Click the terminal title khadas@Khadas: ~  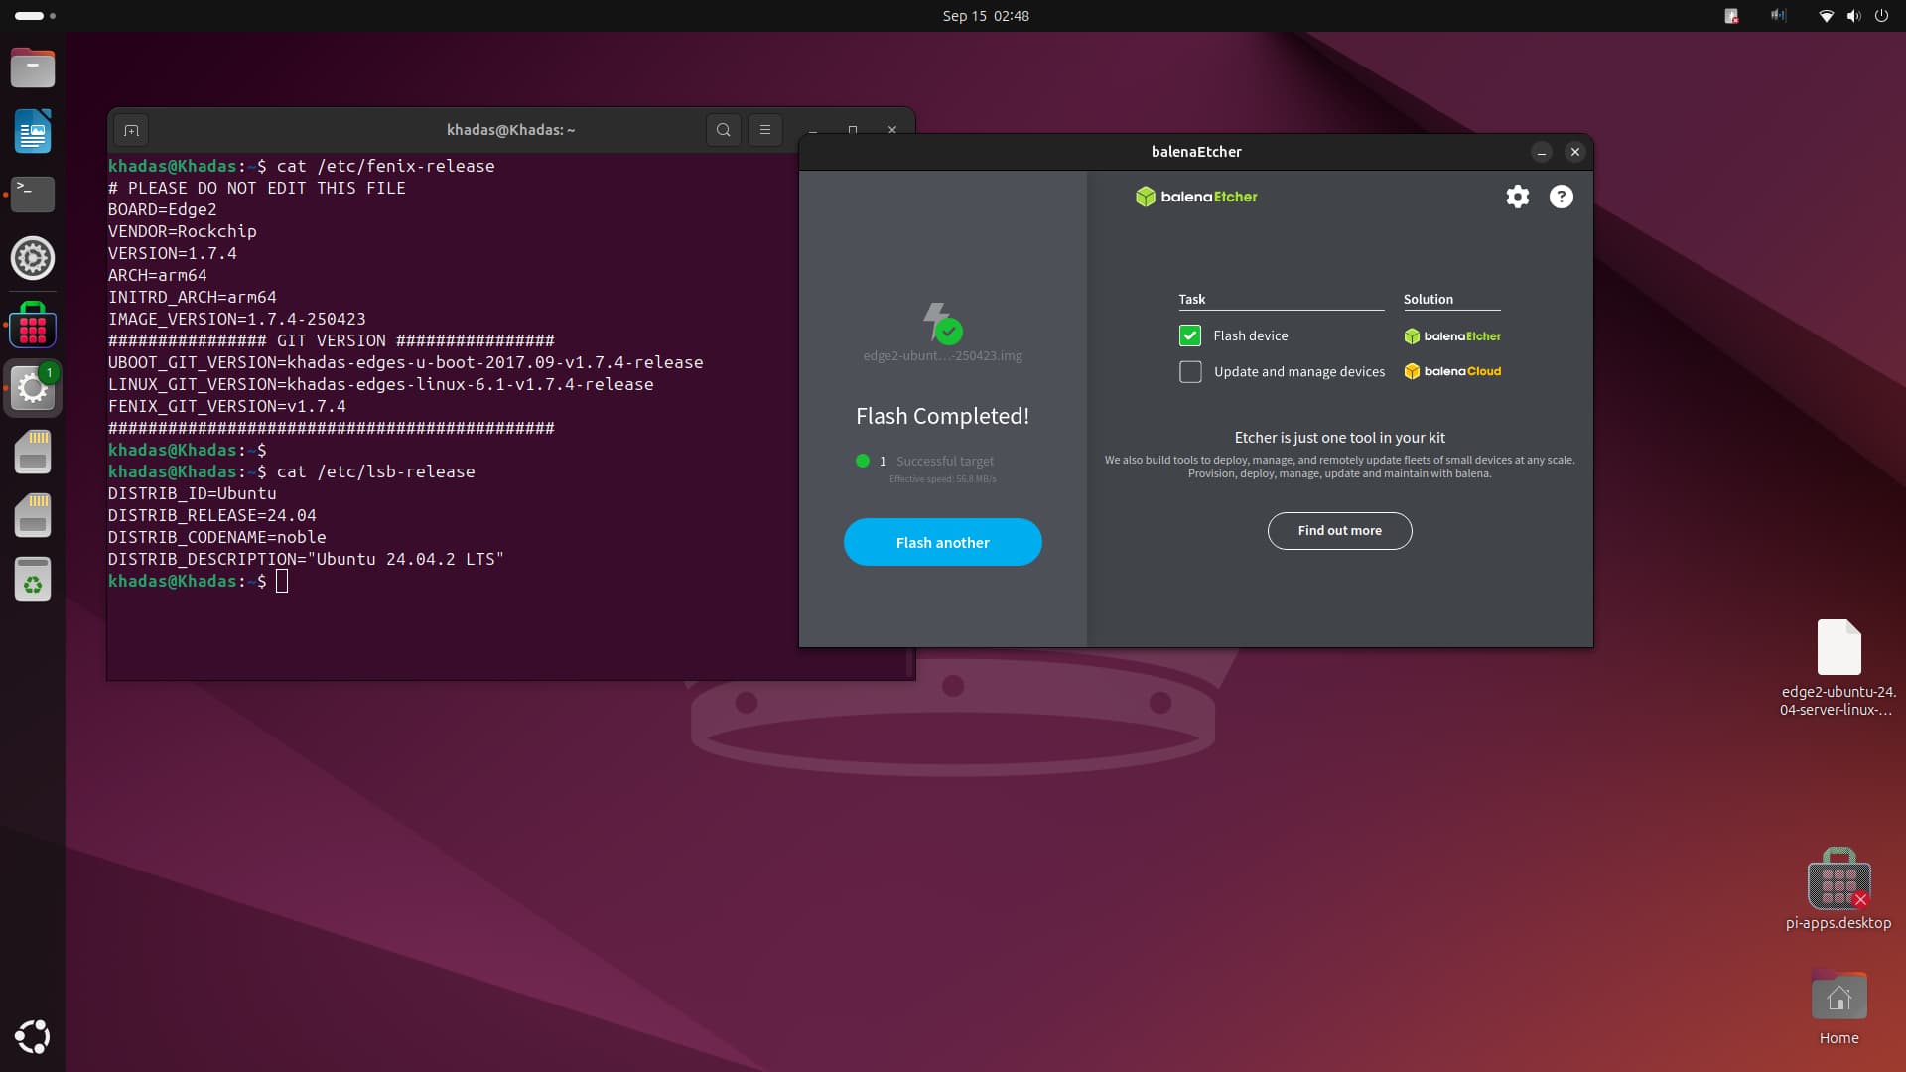point(510,130)
